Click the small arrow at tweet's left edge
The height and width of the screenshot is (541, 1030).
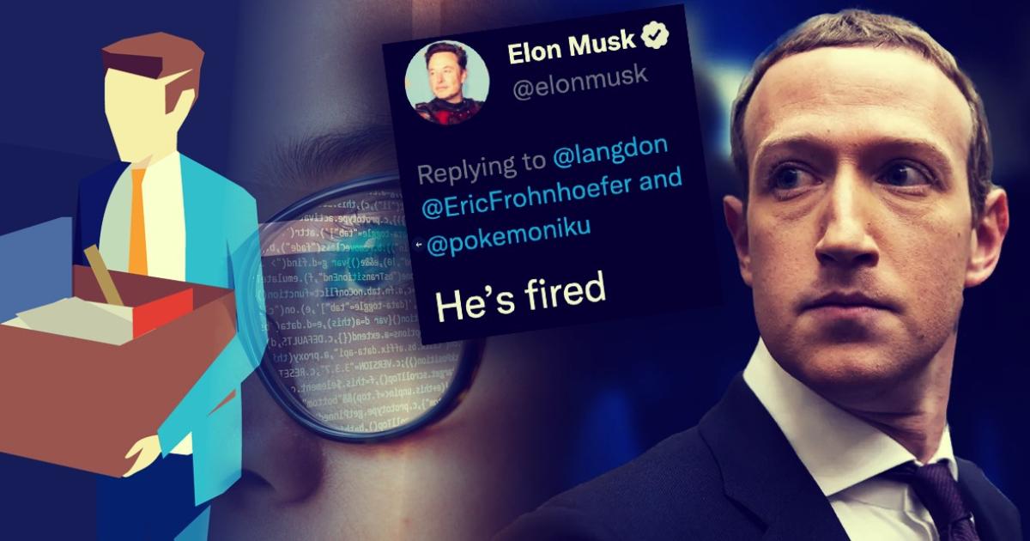point(418,245)
